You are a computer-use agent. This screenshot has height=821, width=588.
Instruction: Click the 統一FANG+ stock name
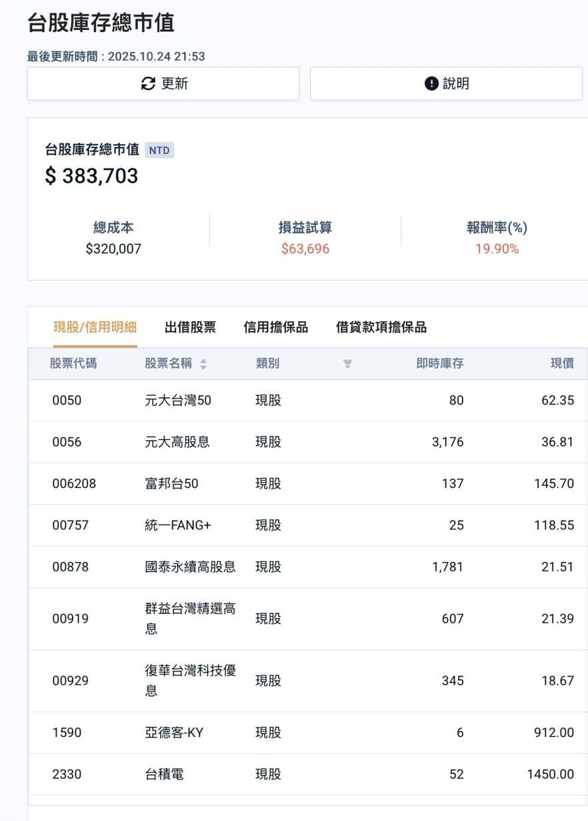[x=178, y=525]
